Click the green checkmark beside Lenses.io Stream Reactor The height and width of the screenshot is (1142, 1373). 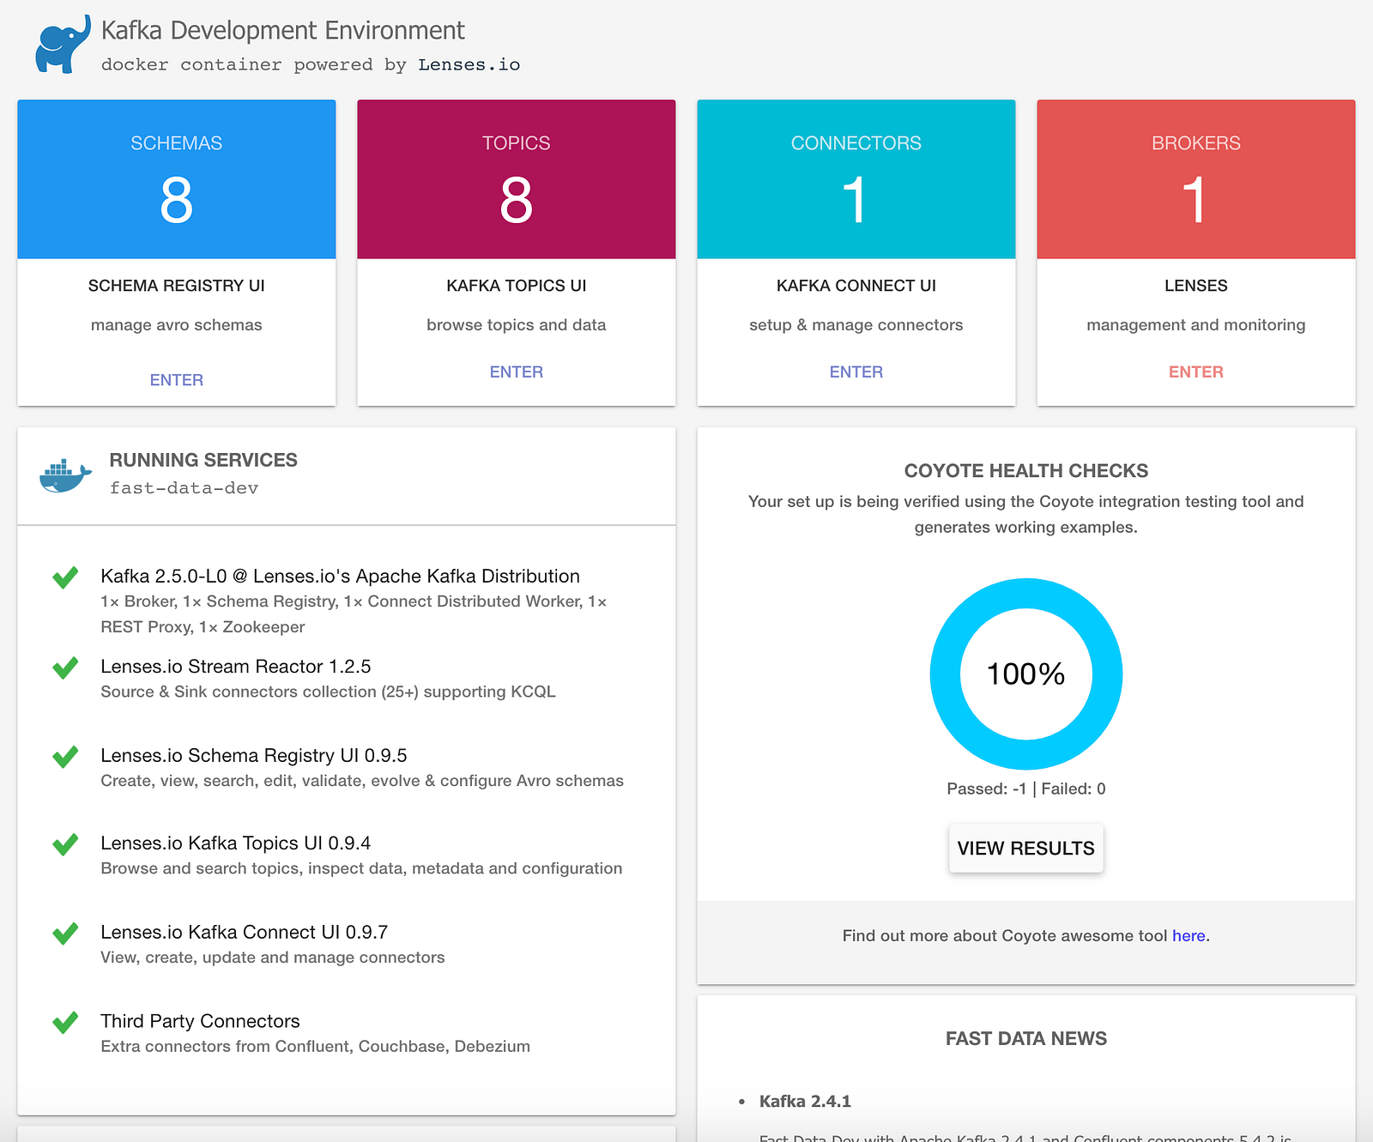pos(65,668)
